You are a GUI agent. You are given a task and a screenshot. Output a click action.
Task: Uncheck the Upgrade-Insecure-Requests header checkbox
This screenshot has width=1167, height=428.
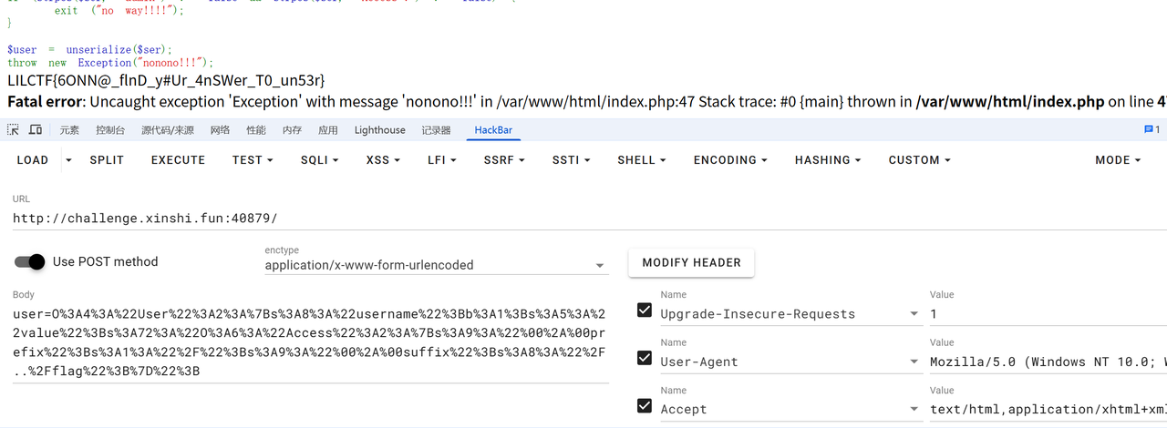[645, 311]
